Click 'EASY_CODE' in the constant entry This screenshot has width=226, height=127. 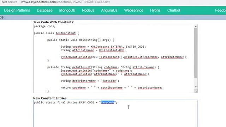pyautogui.click(x=87, y=102)
